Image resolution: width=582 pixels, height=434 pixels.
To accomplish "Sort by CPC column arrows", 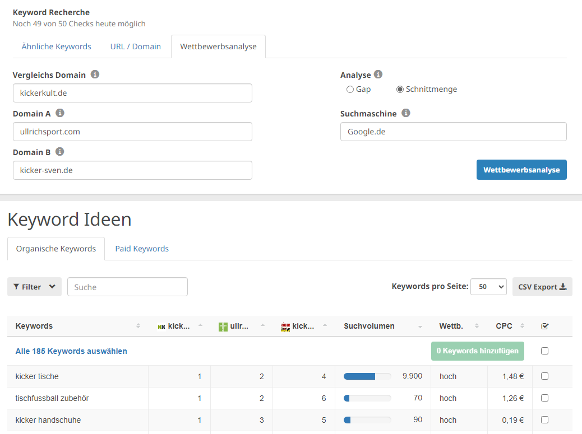I will [522, 326].
